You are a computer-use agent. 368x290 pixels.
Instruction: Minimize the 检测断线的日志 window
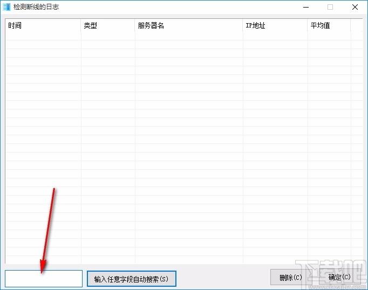pyautogui.click(x=306, y=7)
